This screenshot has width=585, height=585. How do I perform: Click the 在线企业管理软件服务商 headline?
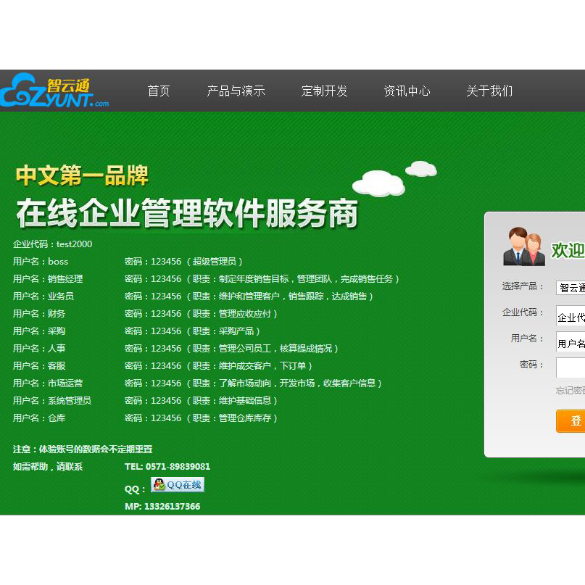click(x=187, y=214)
